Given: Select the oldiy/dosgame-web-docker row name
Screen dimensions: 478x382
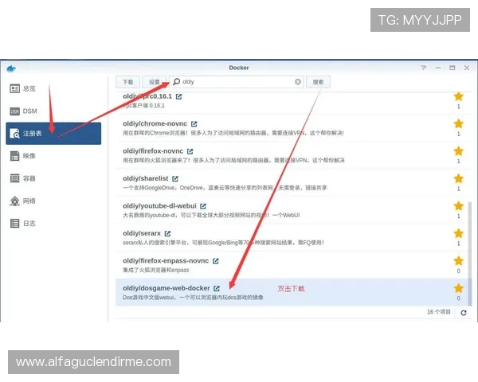Looking at the screenshot, I should (x=167, y=288).
